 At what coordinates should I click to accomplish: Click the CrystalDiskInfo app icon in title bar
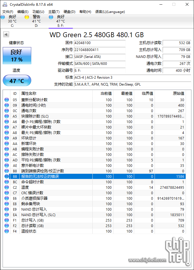coord(5,5)
